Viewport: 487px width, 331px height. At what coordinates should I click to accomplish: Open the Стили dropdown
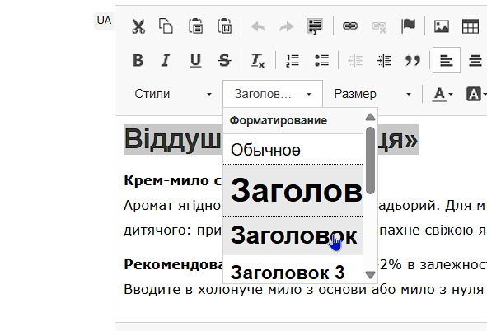tap(173, 94)
